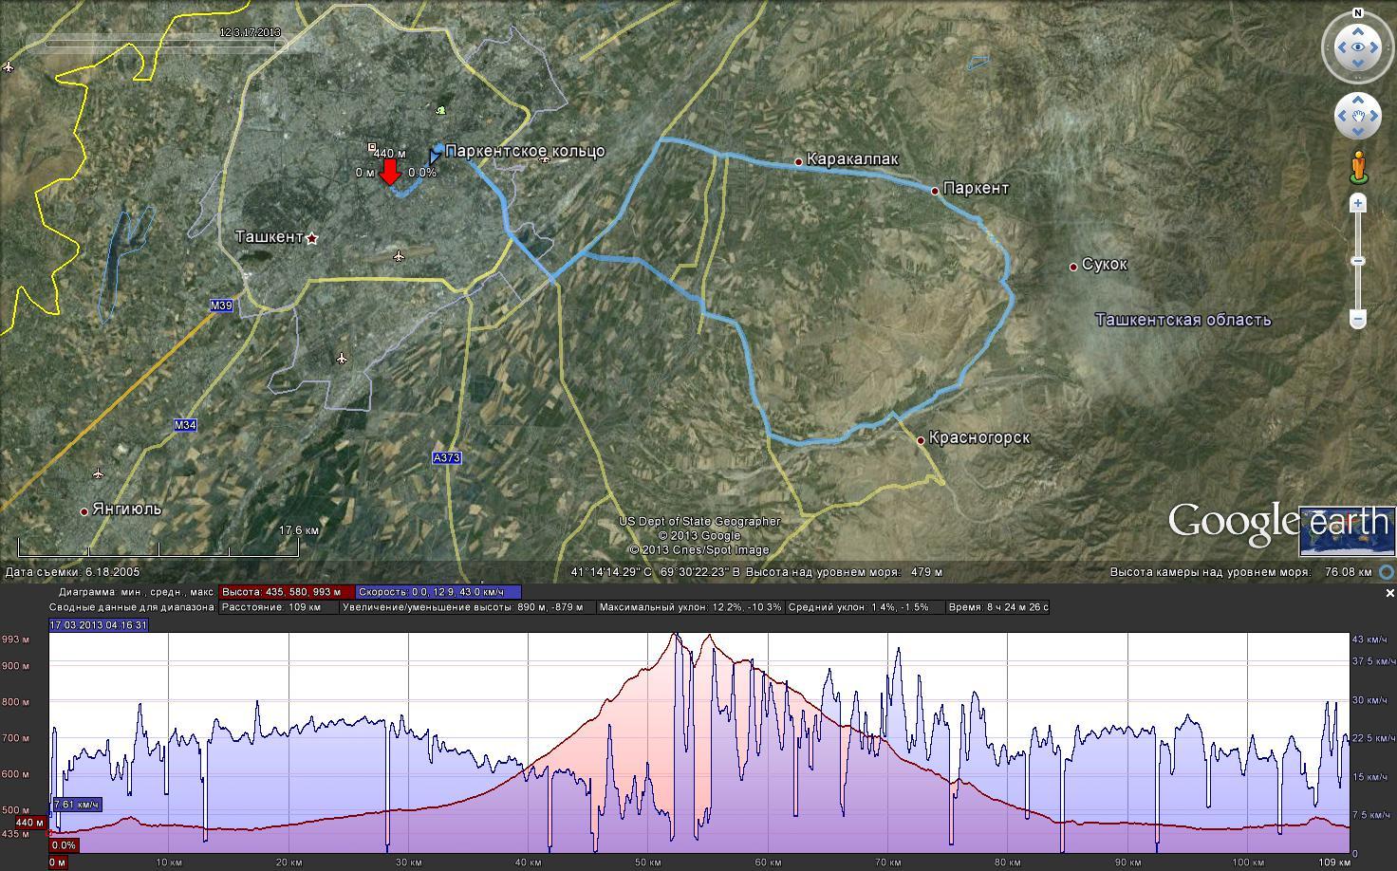Click the red arrow position marker

click(x=389, y=172)
